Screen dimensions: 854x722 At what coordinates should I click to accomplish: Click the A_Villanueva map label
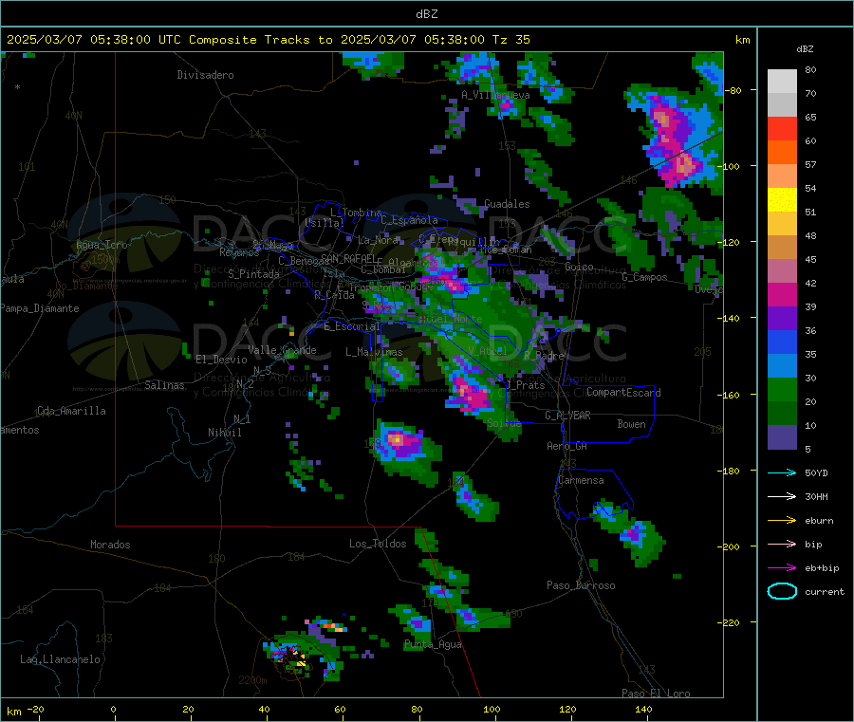[x=495, y=95]
